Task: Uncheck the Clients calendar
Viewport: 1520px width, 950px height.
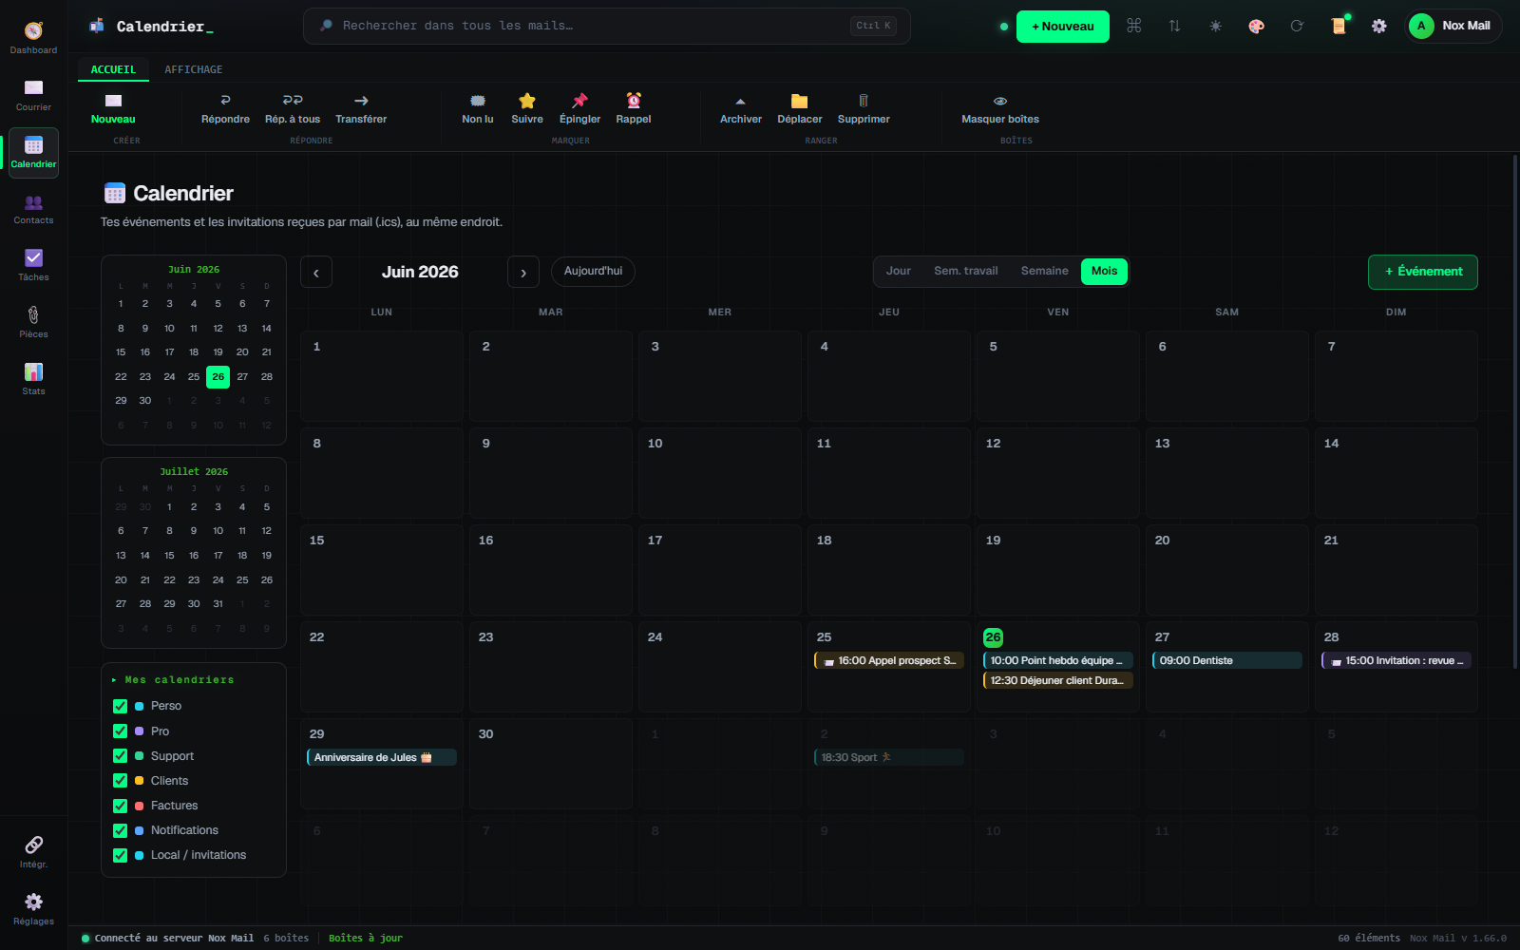Action: (120, 780)
